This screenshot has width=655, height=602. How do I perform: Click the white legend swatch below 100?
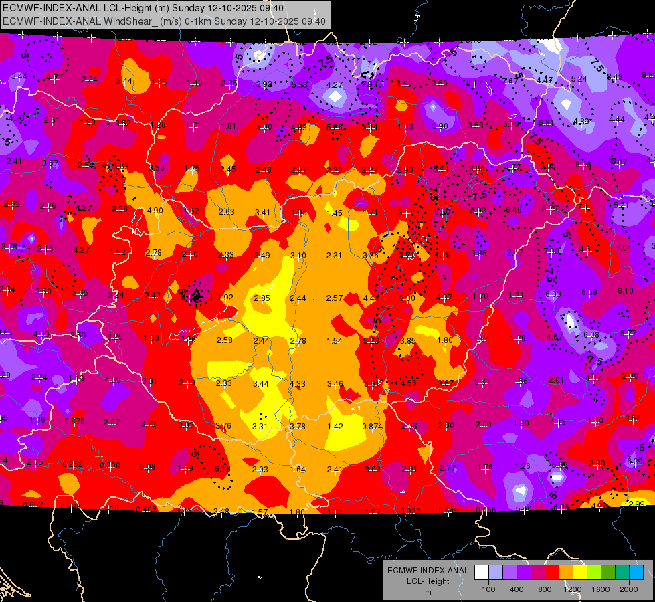pyautogui.click(x=482, y=573)
